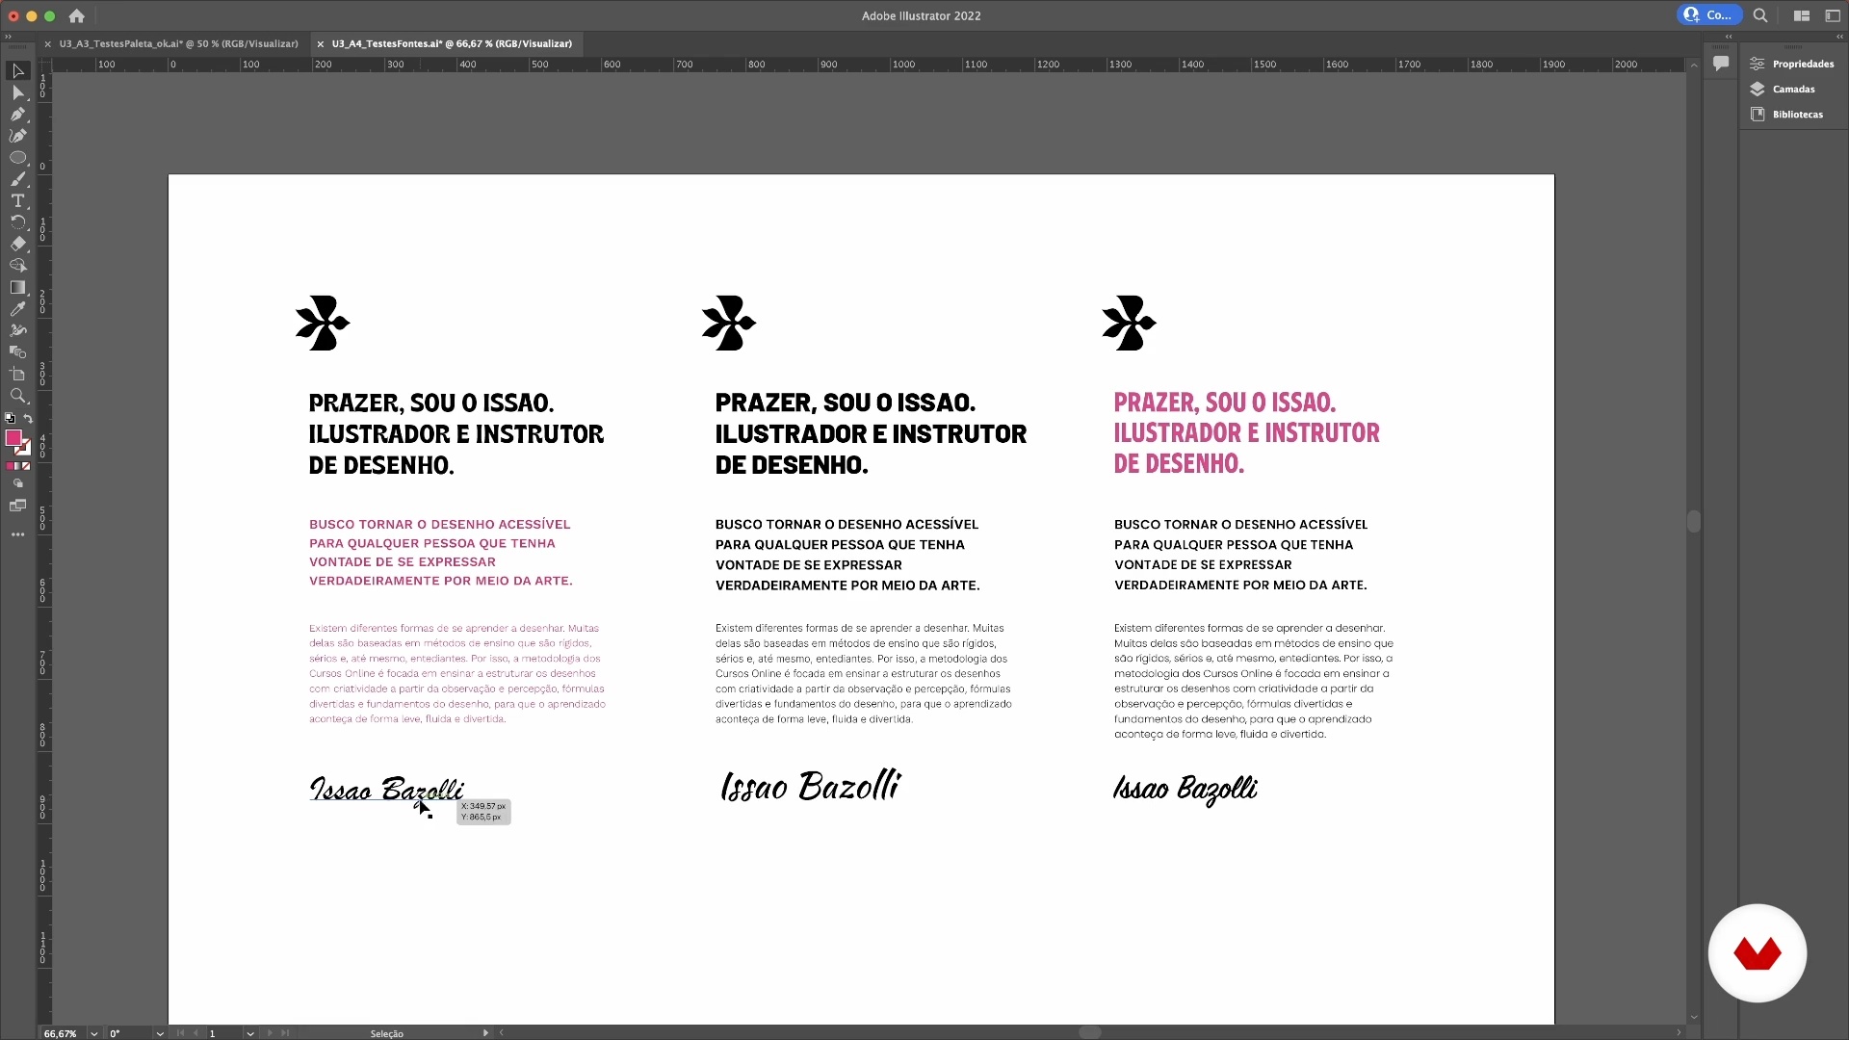Set paint mode to Gradient
The image size is (1849, 1040).
(17, 466)
